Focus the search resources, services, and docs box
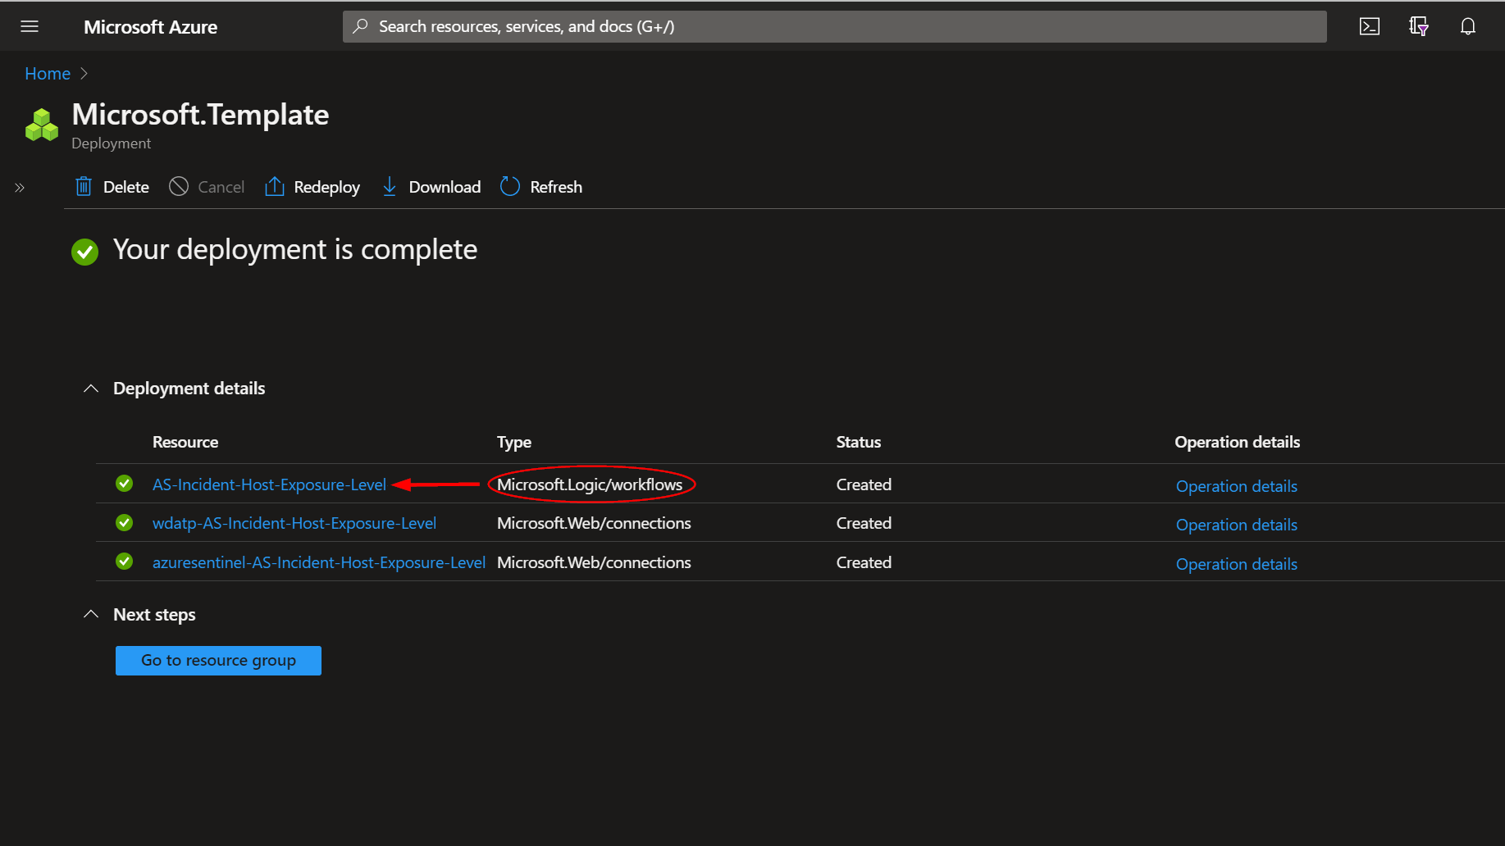The width and height of the screenshot is (1505, 846). click(x=834, y=26)
